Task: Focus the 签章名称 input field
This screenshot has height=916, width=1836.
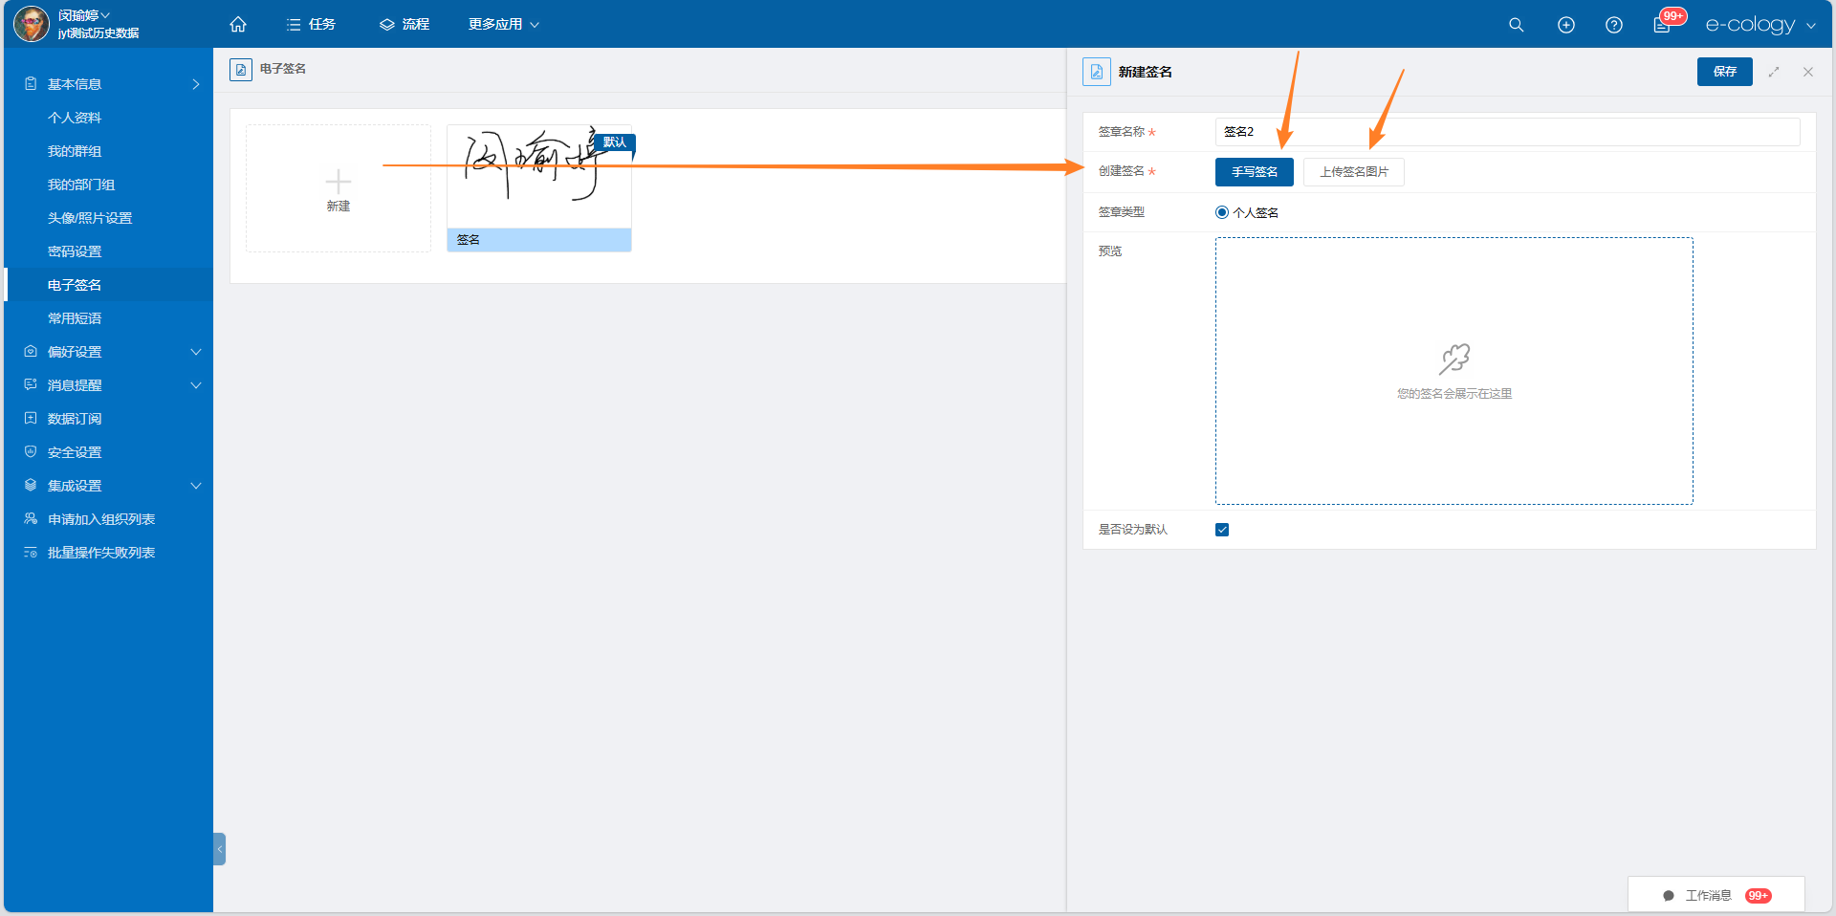Action: tap(1508, 132)
